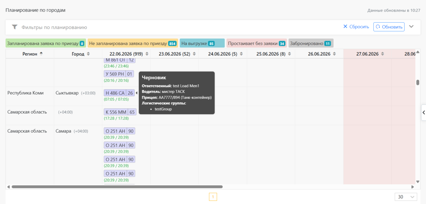The width and height of the screenshot is (426, 204).
Task: Select 'Не запланирована заявка по приезду' status tab
Action: (x=133, y=43)
